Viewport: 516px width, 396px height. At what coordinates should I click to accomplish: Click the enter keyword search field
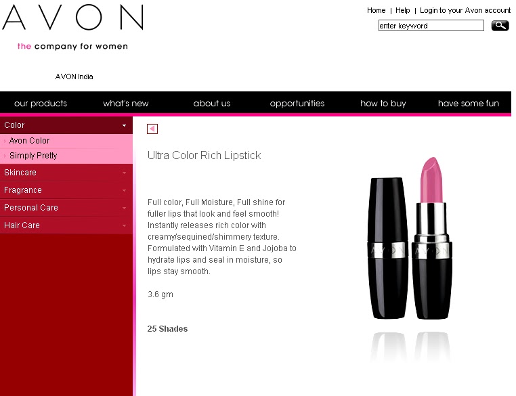tap(431, 26)
